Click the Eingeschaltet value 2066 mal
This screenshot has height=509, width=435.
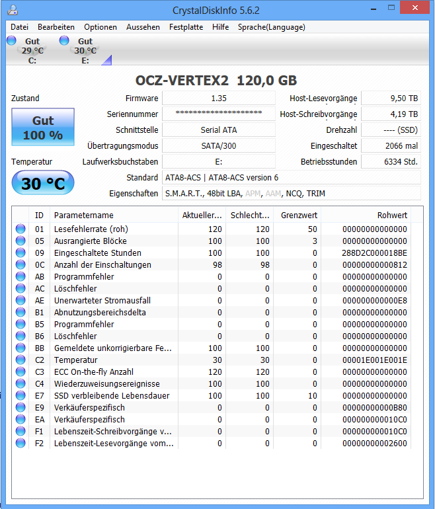[x=391, y=145]
